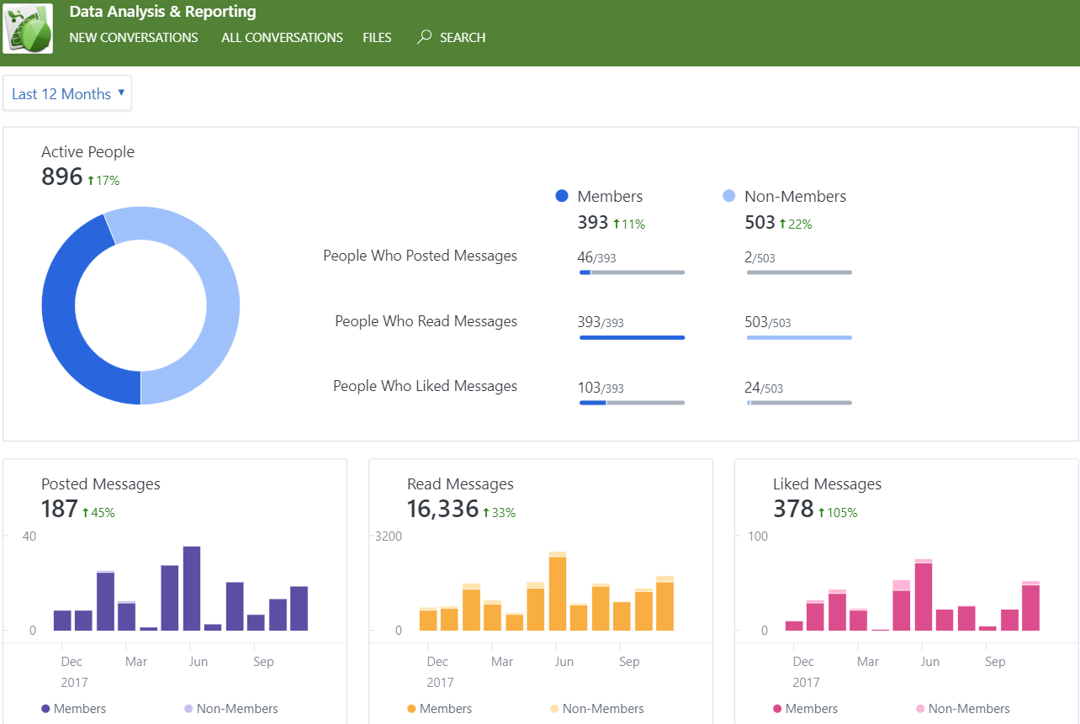This screenshot has height=724, width=1080.
Task: Click the Members posted messages progress bar
Action: click(632, 272)
